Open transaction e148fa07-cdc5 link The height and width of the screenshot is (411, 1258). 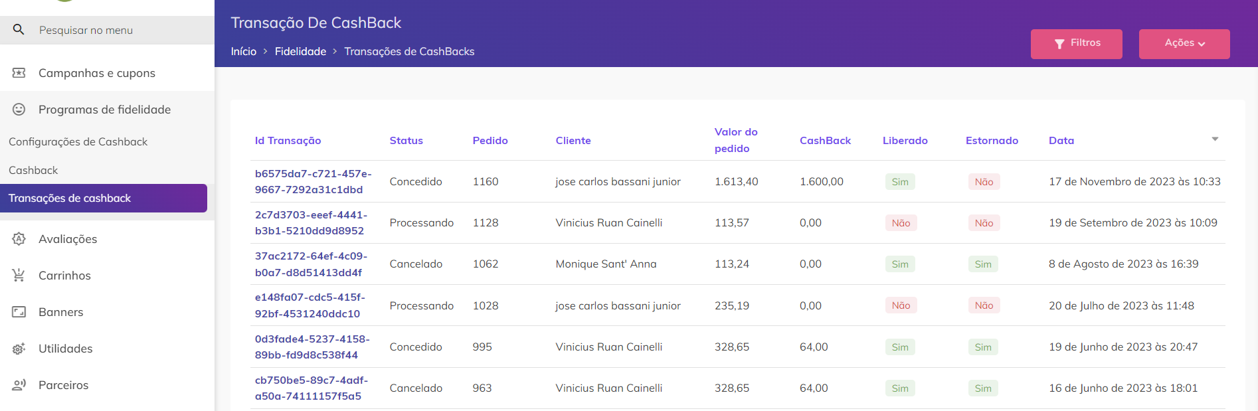(310, 305)
